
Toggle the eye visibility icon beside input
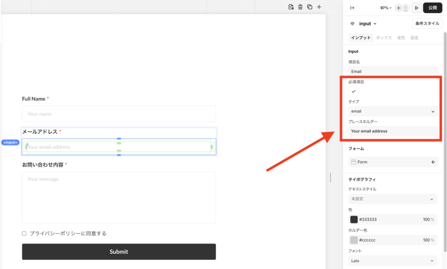(x=353, y=24)
